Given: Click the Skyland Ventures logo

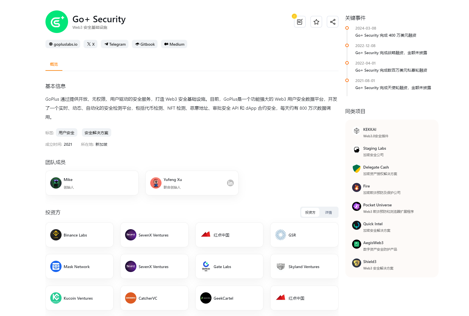Looking at the screenshot, I should click(281, 266).
